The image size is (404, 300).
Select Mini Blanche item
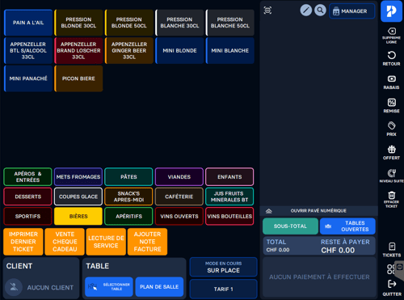click(x=230, y=51)
